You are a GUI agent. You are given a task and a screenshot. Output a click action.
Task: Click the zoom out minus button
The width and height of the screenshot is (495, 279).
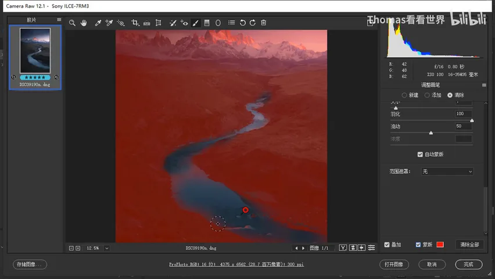(71, 248)
